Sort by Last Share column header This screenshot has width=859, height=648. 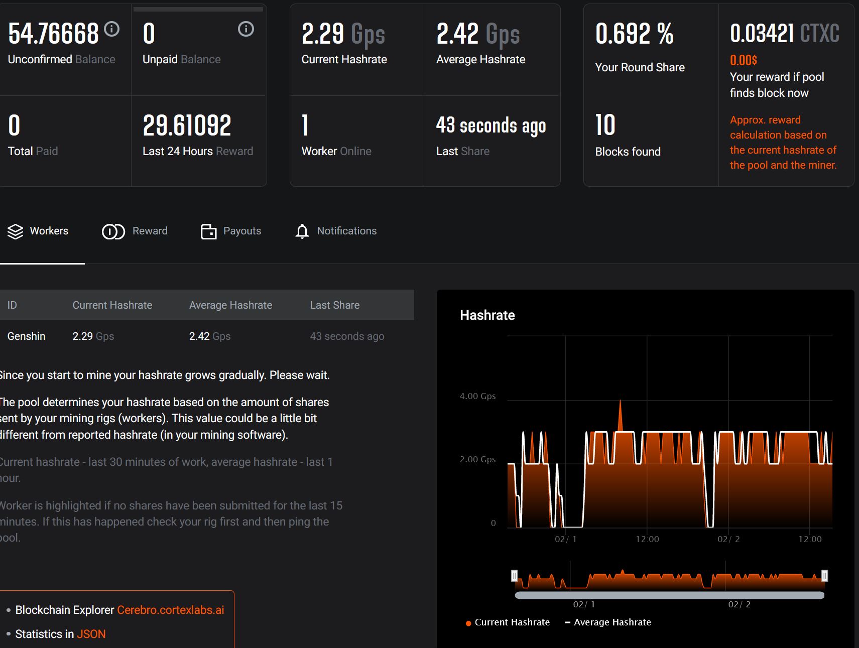tap(334, 305)
